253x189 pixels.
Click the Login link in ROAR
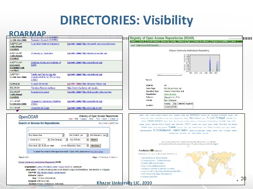click(x=133, y=45)
